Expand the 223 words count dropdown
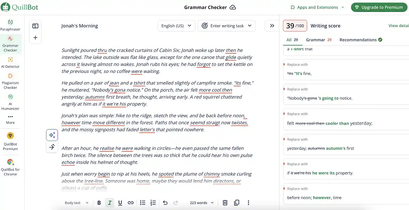Viewport: 409px width, 210px height. (202, 203)
